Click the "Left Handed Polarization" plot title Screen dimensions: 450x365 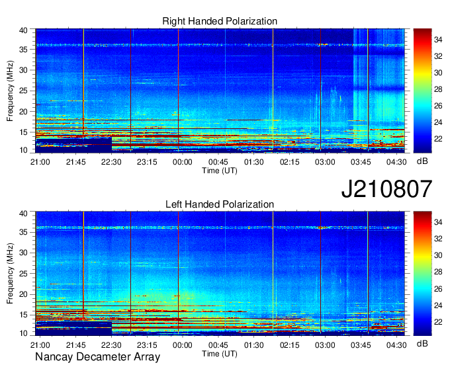pos(220,205)
